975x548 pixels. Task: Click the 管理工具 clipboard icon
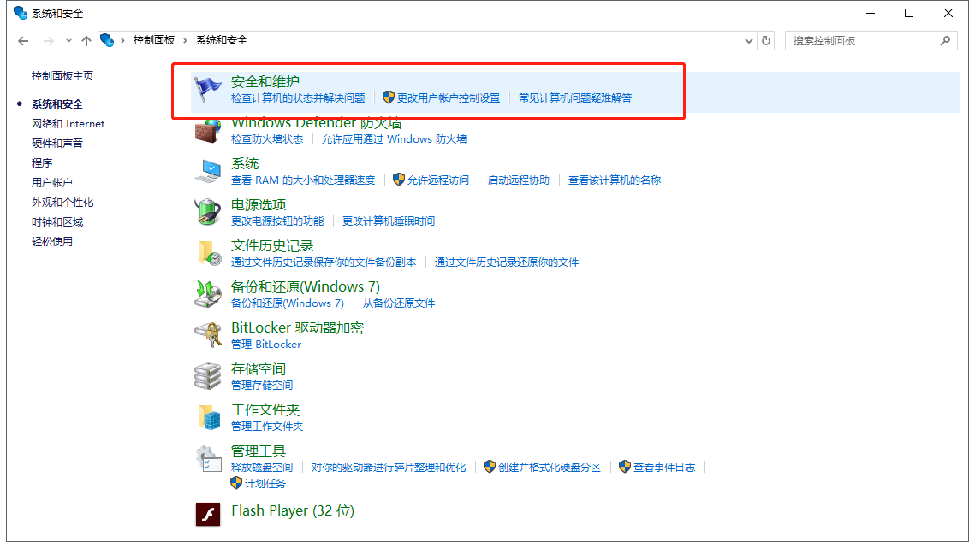click(x=207, y=459)
